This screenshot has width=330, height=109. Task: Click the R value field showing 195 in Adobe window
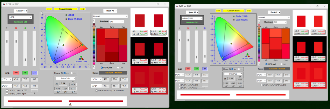click(x=188, y=69)
